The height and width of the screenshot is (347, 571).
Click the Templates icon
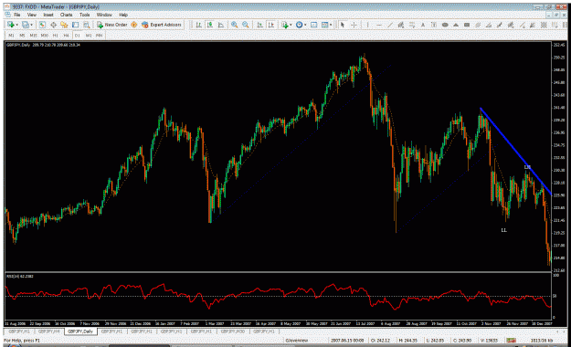pos(324,25)
